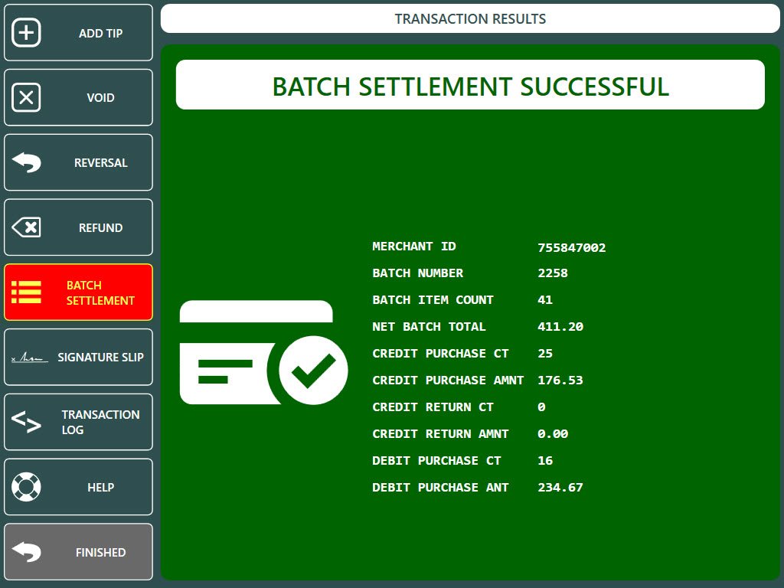This screenshot has width=784, height=588.
Task: Click the lifebuoy Help icon
Action: coord(27,487)
